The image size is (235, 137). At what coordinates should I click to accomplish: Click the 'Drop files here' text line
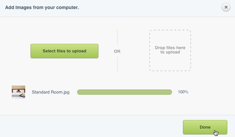pos(170,48)
